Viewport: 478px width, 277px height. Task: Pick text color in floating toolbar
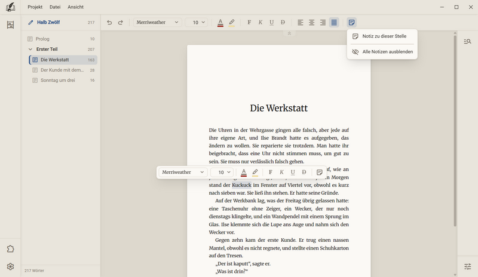[x=244, y=172]
